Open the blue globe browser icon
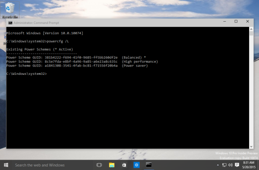 pyautogui.click(x=136, y=165)
